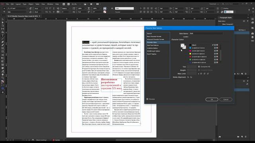
Task: Click Cancel in Character Style Options
Action: coord(226,99)
